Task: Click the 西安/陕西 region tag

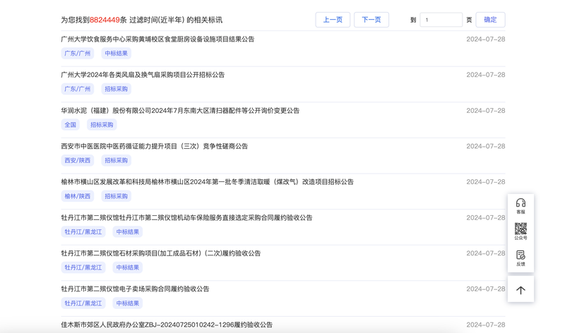Action: [x=78, y=160]
